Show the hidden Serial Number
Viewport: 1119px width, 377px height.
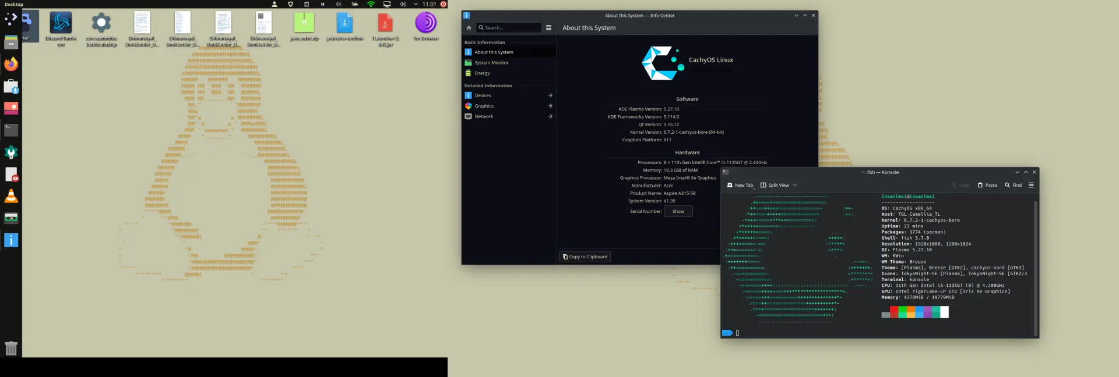click(x=678, y=211)
